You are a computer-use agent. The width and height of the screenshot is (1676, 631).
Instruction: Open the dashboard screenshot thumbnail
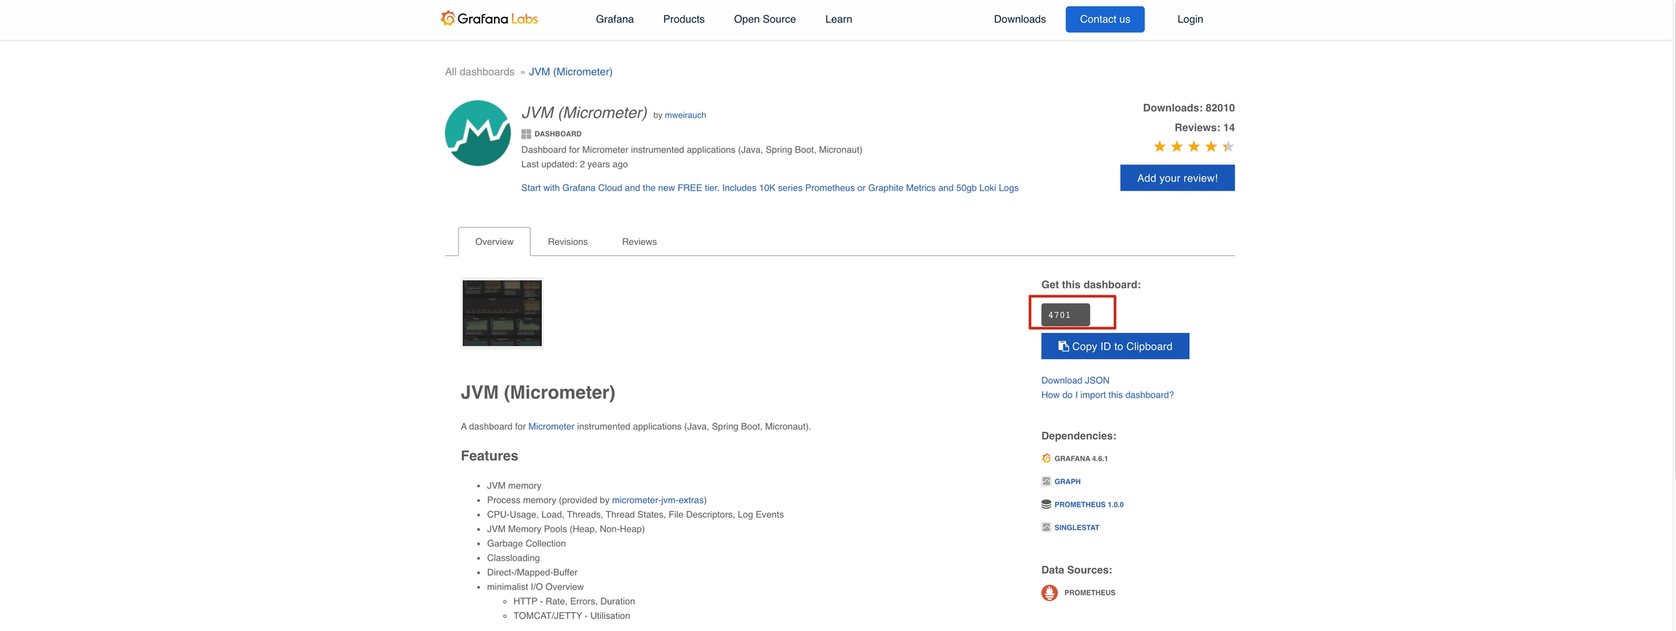coord(502,313)
